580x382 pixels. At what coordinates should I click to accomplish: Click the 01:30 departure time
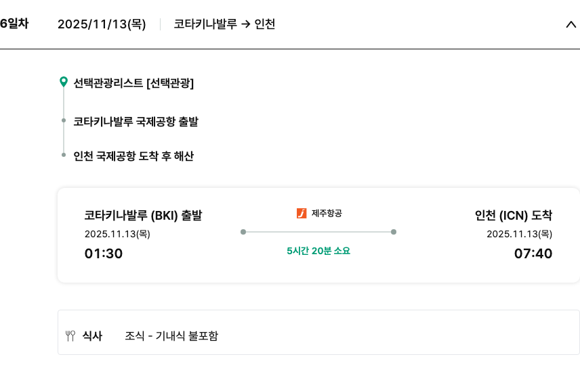pyautogui.click(x=104, y=254)
